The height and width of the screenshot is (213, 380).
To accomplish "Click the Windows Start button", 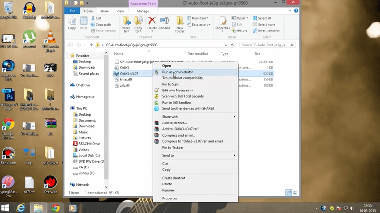I will tap(5, 208).
